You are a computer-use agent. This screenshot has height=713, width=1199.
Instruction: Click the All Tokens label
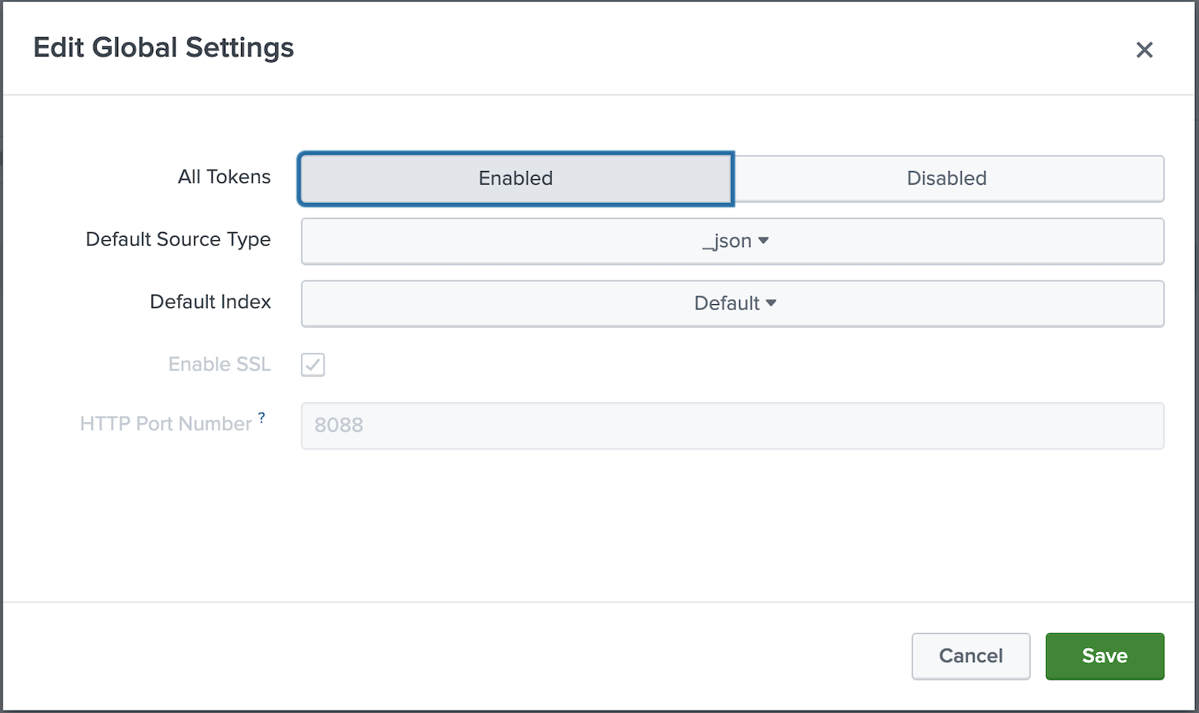tap(224, 177)
